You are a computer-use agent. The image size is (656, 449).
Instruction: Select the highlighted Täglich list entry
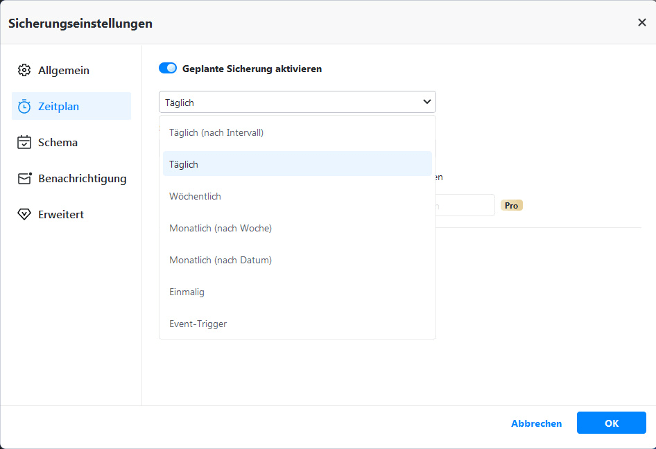click(184, 164)
